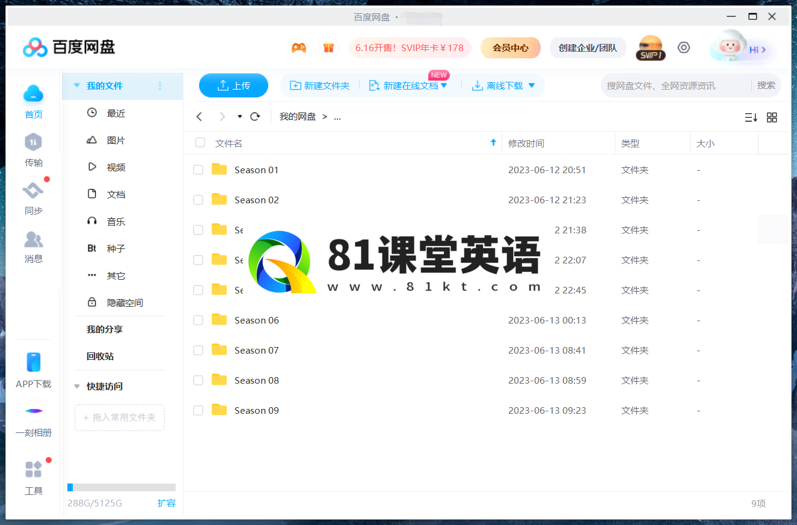Go to 首页 home in left rail

(34, 102)
